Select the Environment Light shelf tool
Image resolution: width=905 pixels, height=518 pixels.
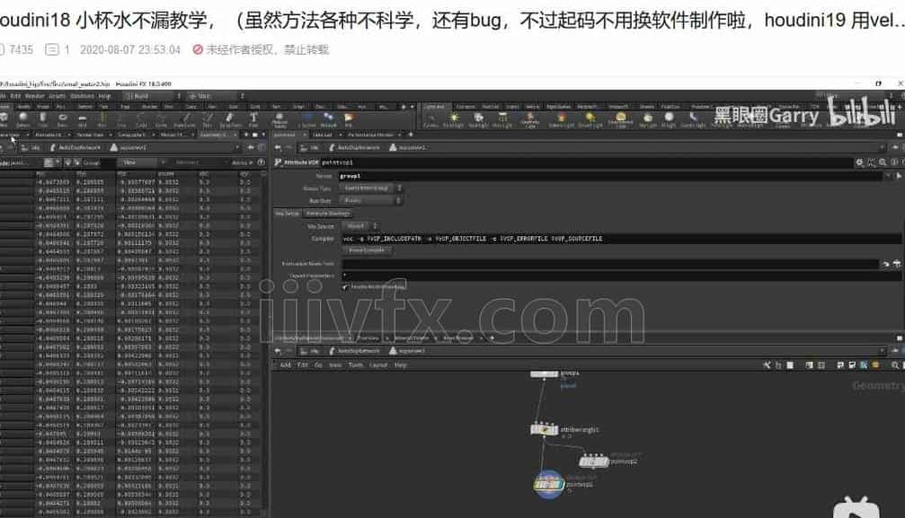pos(620,119)
